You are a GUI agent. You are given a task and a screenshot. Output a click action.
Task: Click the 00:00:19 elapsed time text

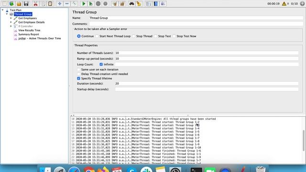(273, 3)
